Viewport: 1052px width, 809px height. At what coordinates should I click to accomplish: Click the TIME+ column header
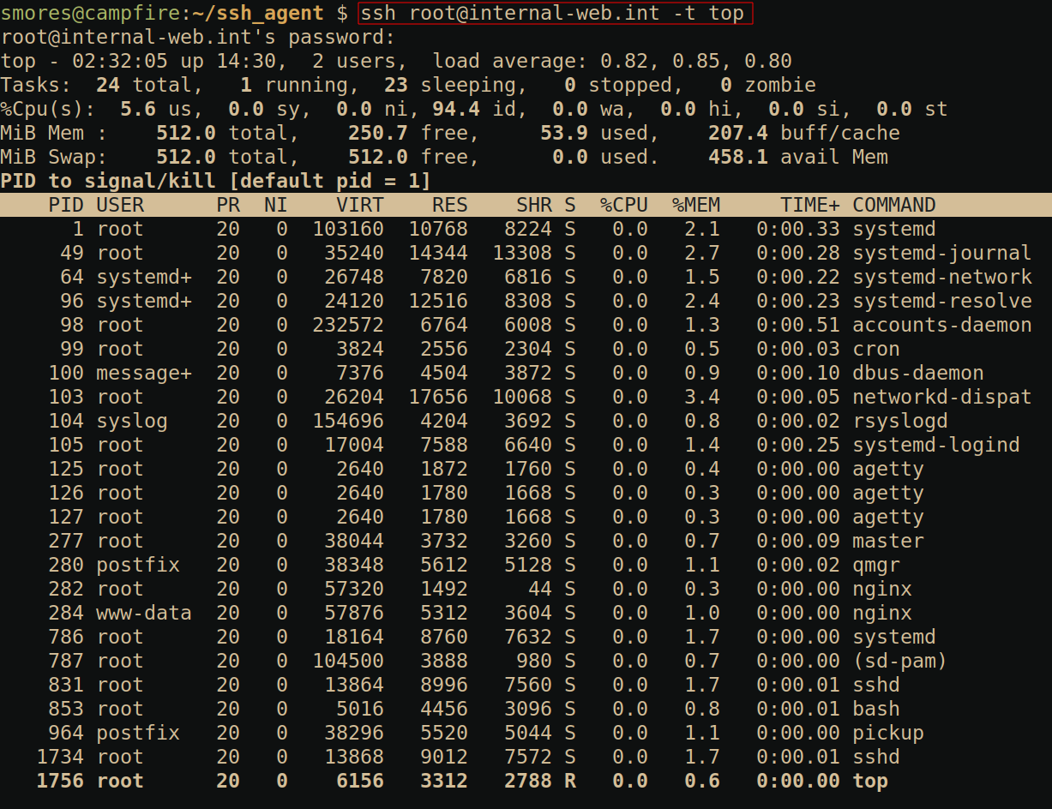(809, 205)
